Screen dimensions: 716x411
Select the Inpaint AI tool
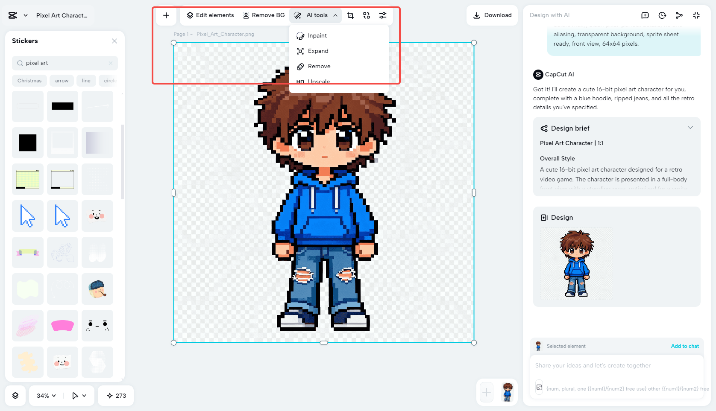317,35
